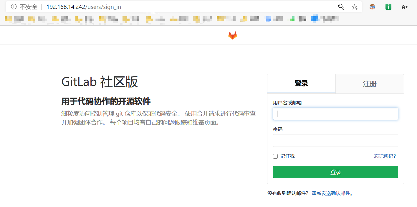Click the GitLab 社区版 heading
The width and height of the screenshot is (417, 207).
pos(100,82)
